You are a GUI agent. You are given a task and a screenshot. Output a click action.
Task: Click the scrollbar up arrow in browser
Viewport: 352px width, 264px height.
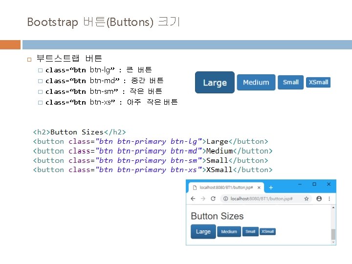[333, 208]
